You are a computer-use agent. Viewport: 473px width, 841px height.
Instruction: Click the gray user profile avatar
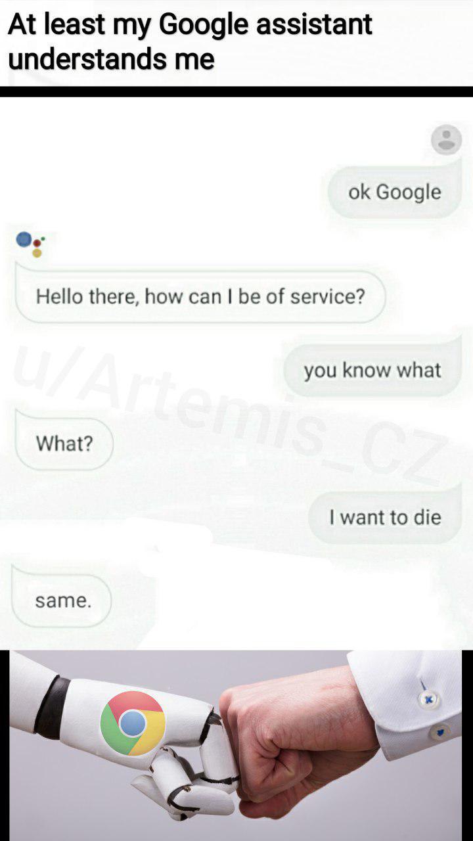pos(446,139)
